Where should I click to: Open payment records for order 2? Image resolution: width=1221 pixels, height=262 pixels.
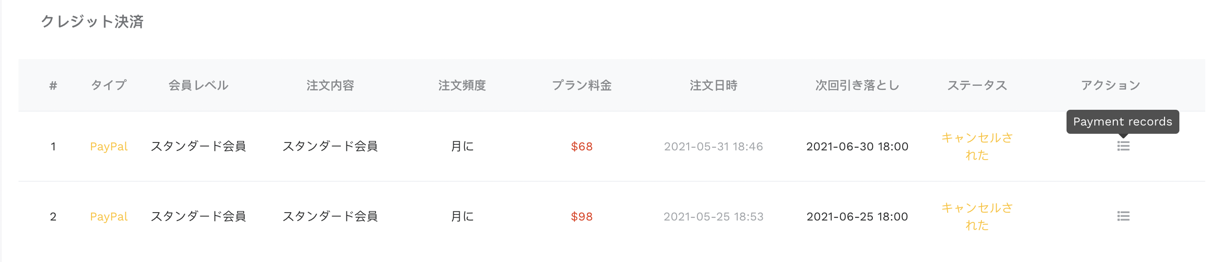1123,216
